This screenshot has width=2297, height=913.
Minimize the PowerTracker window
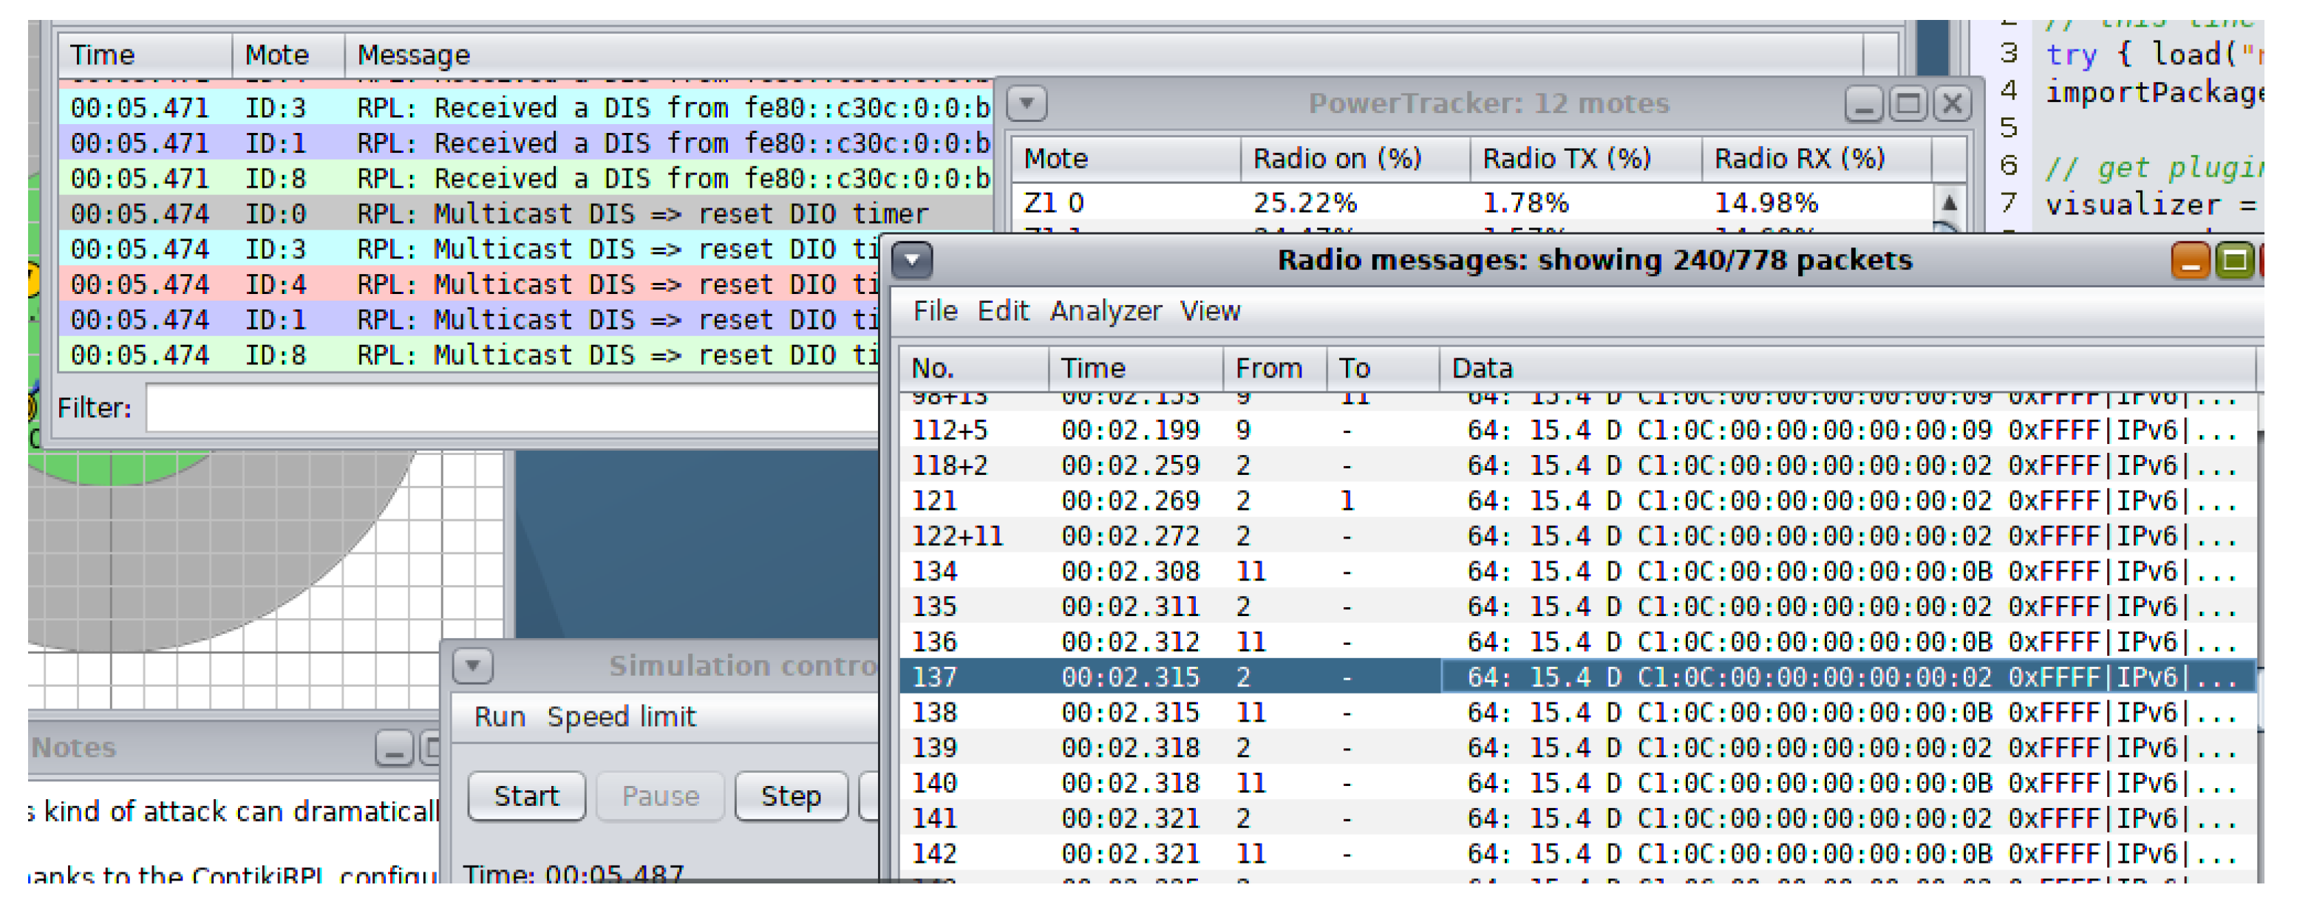(x=1862, y=104)
